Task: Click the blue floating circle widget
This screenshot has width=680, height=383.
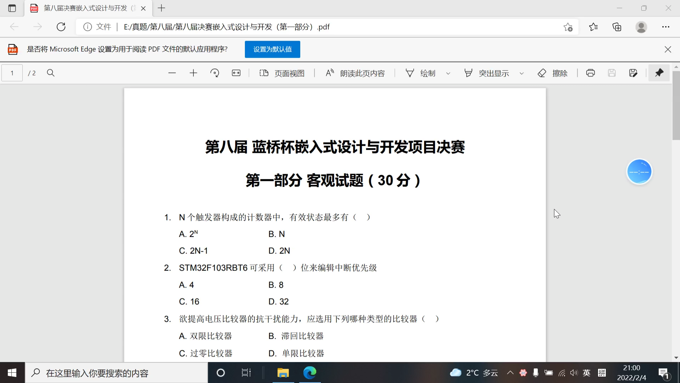Action: click(x=639, y=172)
